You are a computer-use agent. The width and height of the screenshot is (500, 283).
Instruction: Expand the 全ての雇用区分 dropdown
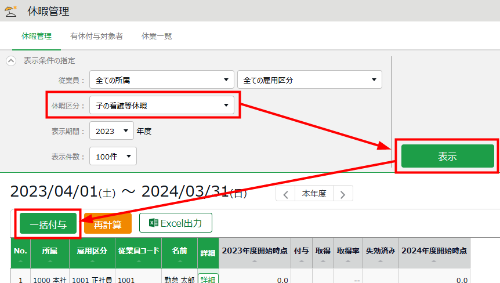tap(310, 80)
